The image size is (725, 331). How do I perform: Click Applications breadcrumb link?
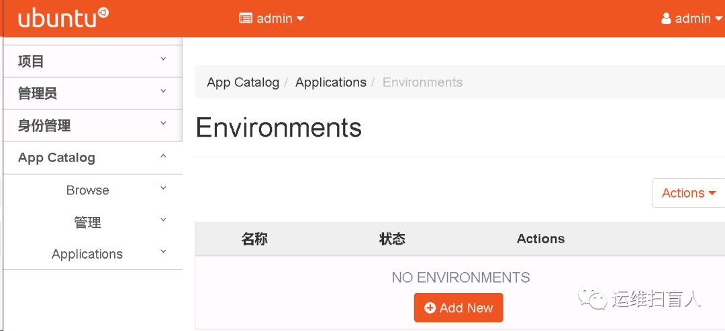pyautogui.click(x=331, y=82)
